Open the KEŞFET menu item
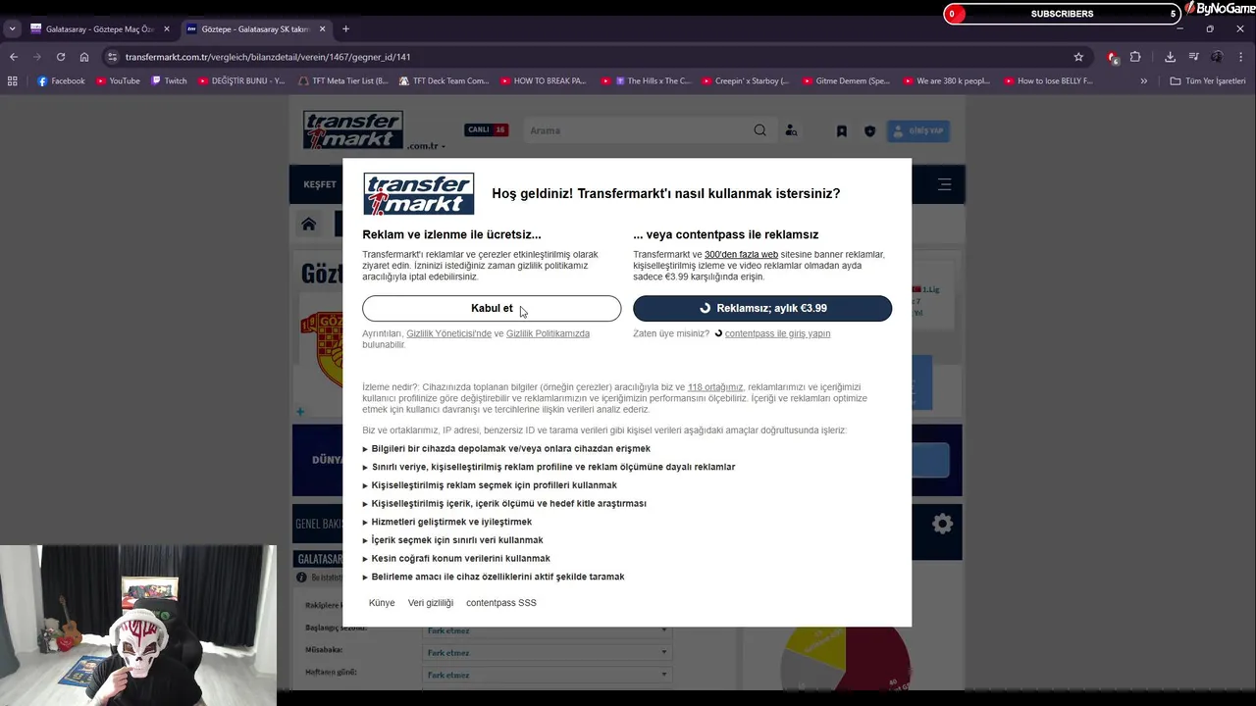Image resolution: width=1256 pixels, height=706 pixels. 320,184
